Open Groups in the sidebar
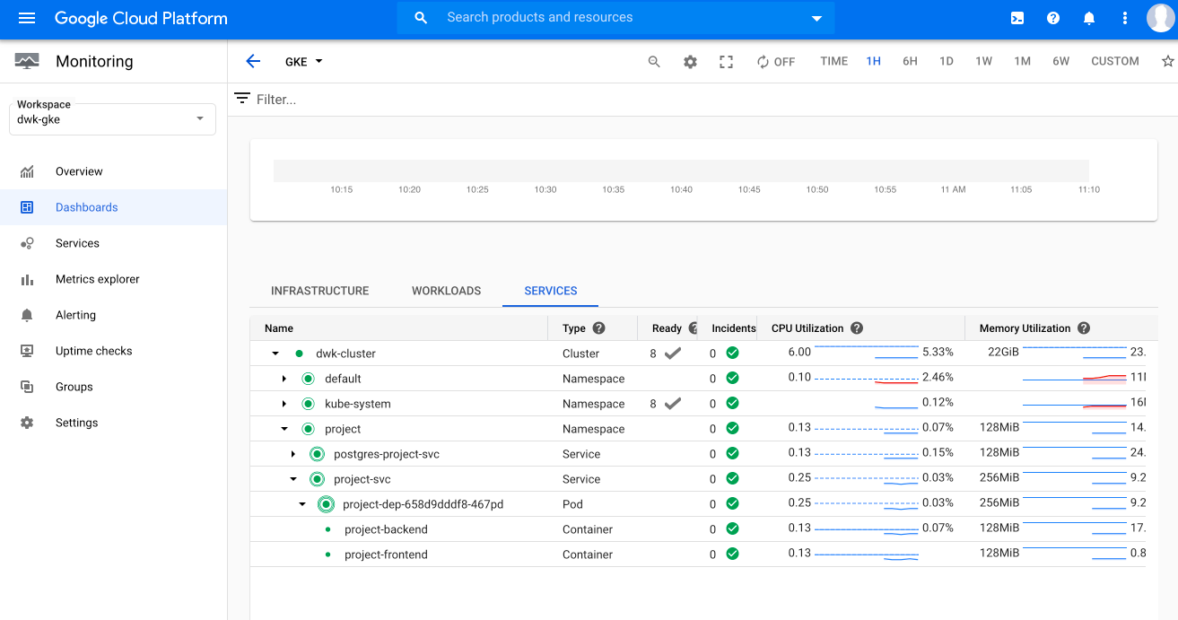 tap(113, 387)
